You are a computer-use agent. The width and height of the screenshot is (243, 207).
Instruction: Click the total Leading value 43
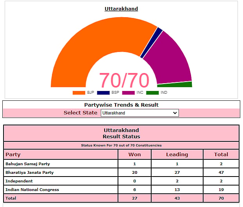(x=177, y=198)
